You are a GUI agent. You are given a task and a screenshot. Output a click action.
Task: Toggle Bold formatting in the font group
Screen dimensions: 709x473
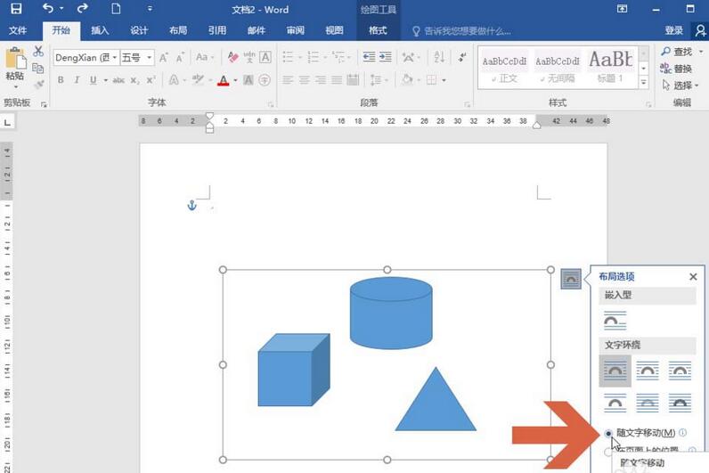coord(61,80)
